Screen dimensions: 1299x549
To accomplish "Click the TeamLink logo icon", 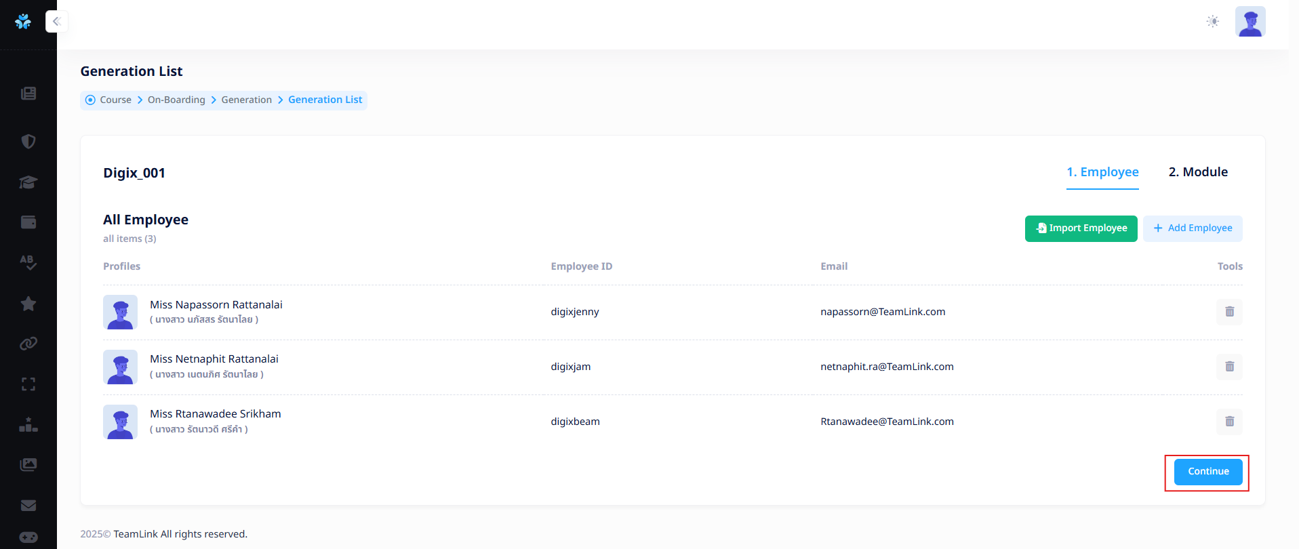I will click(x=23, y=22).
